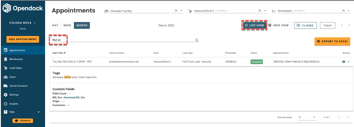
Task: Click 'Full Truck Load - Inbound' cell
Action: [197, 62]
